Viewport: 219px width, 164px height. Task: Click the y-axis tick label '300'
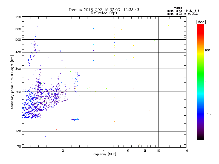(x=18, y=69)
